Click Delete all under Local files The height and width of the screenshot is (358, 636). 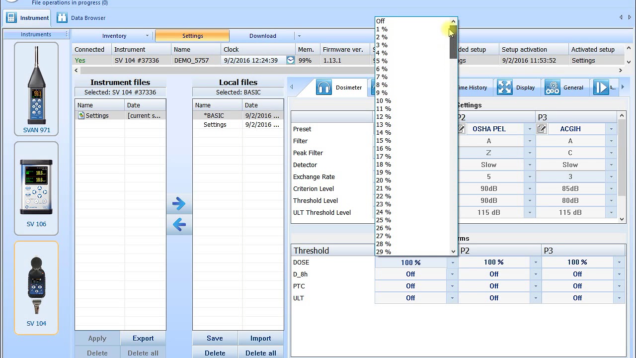click(261, 353)
